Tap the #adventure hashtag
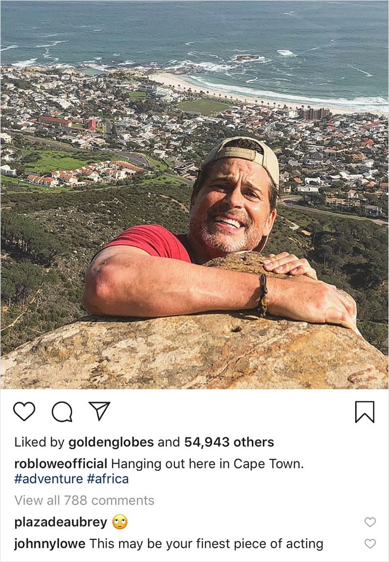389x562 pixels. [48, 479]
